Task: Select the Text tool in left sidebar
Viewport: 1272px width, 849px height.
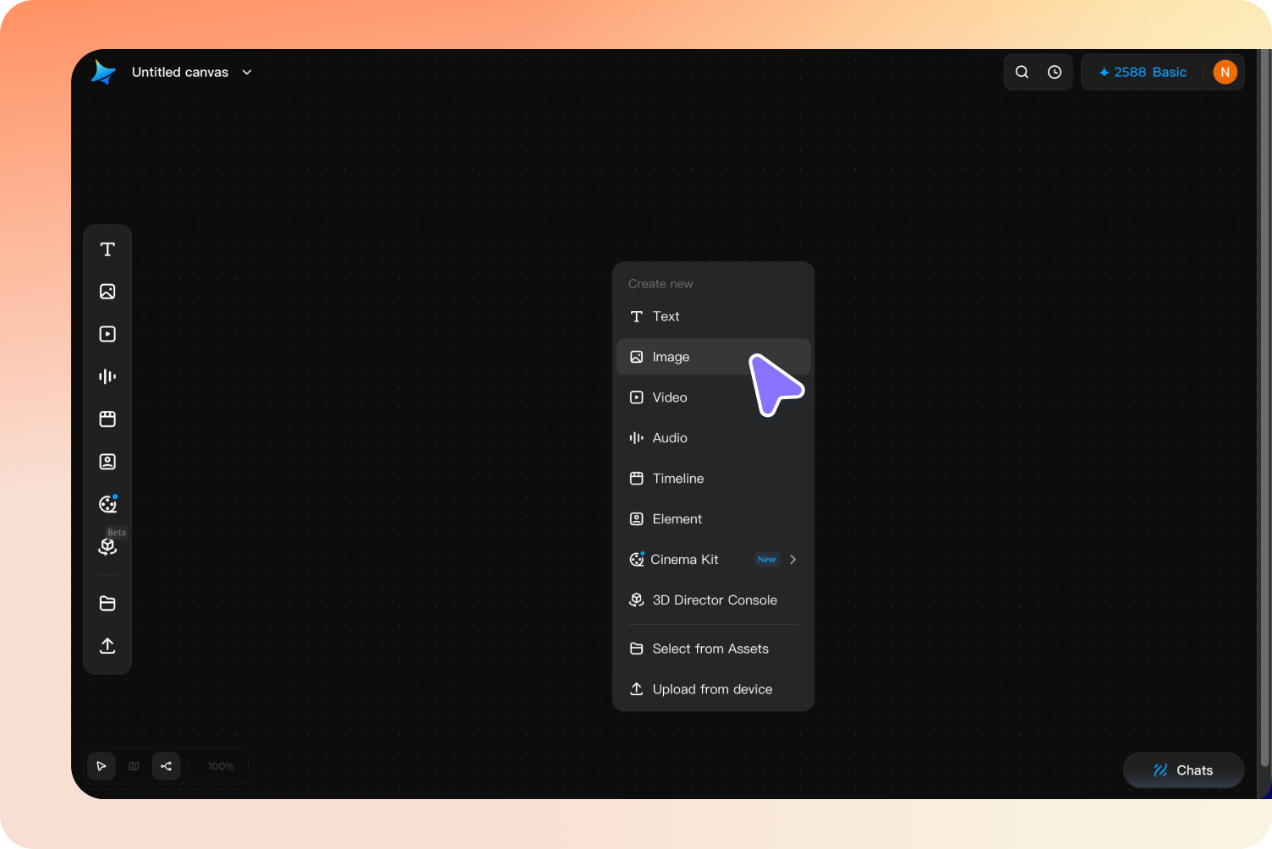Action: coord(107,249)
